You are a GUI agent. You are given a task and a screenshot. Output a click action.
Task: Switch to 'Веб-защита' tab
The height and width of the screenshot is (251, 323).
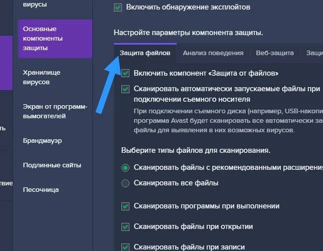click(275, 53)
